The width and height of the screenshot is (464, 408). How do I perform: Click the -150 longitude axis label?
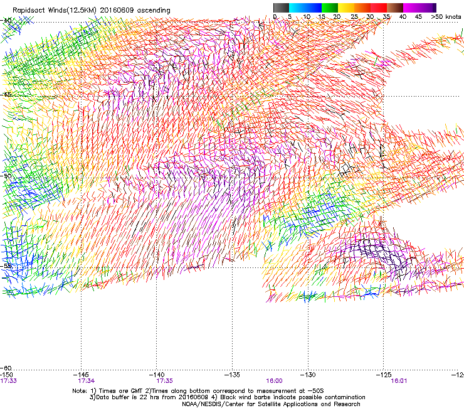(6, 375)
